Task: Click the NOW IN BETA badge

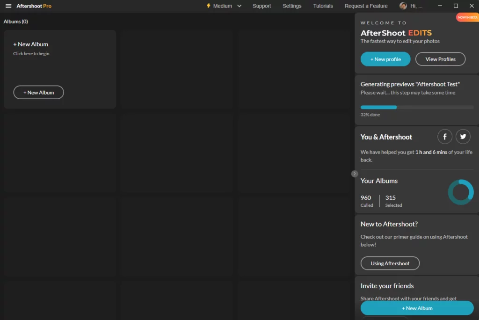Action: click(x=467, y=17)
